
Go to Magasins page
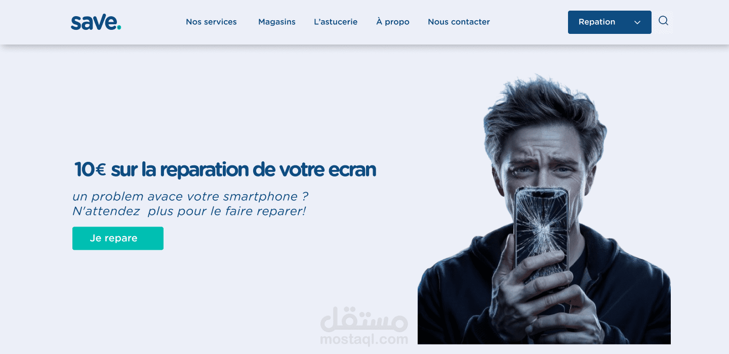(277, 22)
